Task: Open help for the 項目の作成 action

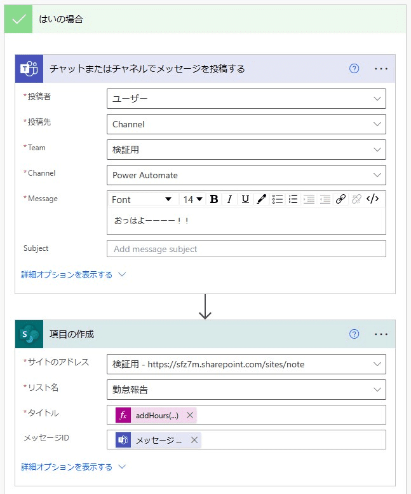Action: [x=354, y=334]
